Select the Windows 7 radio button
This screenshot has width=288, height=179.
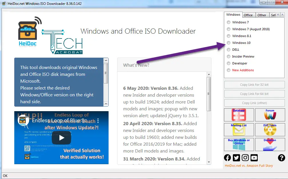229,22
